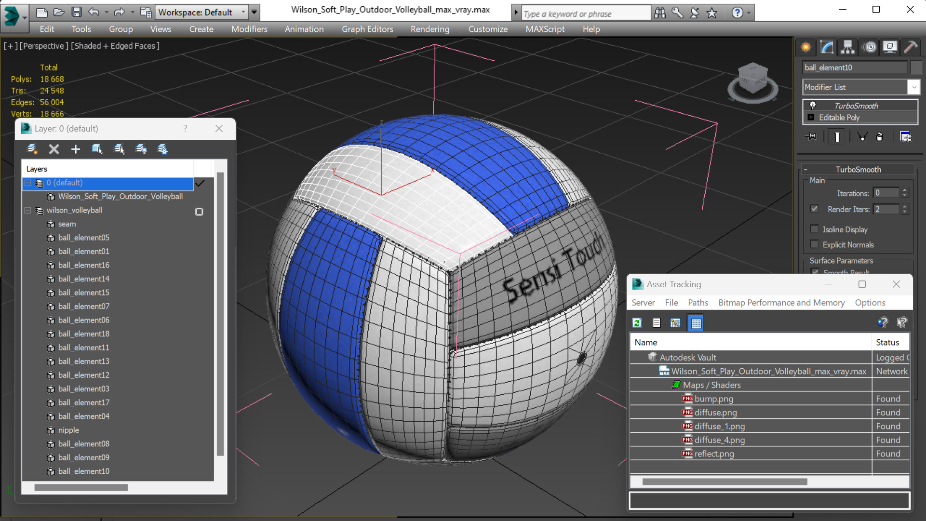Open the Workspace: Default dropdown
The width and height of the screenshot is (926, 521).
pyautogui.click(x=243, y=12)
